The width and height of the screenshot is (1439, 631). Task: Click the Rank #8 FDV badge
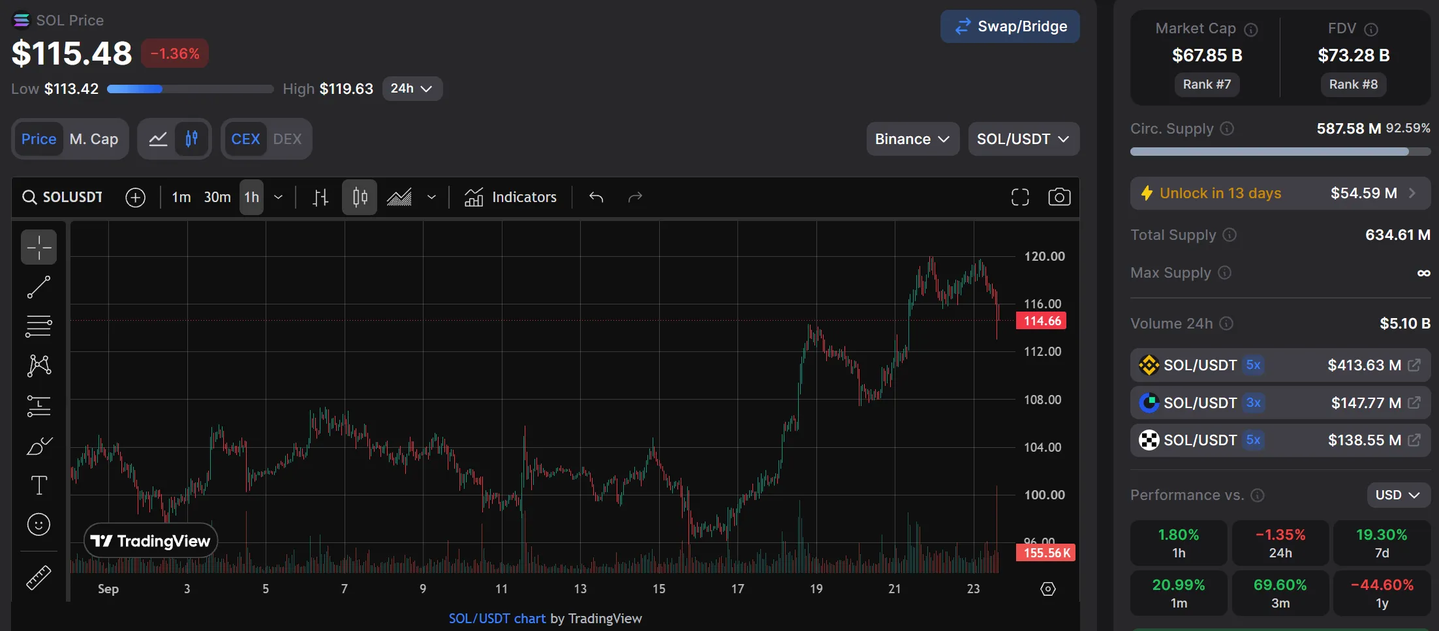pos(1354,85)
